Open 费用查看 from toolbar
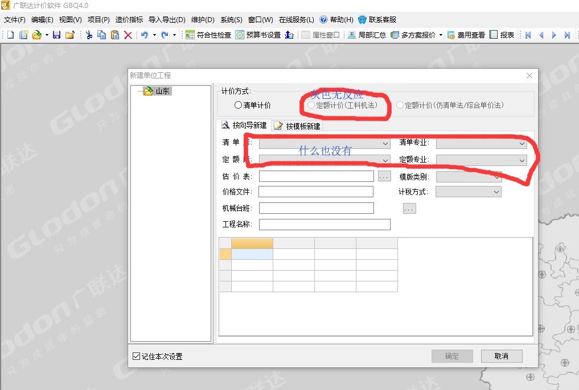The height and width of the screenshot is (390, 579). (x=466, y=35)
